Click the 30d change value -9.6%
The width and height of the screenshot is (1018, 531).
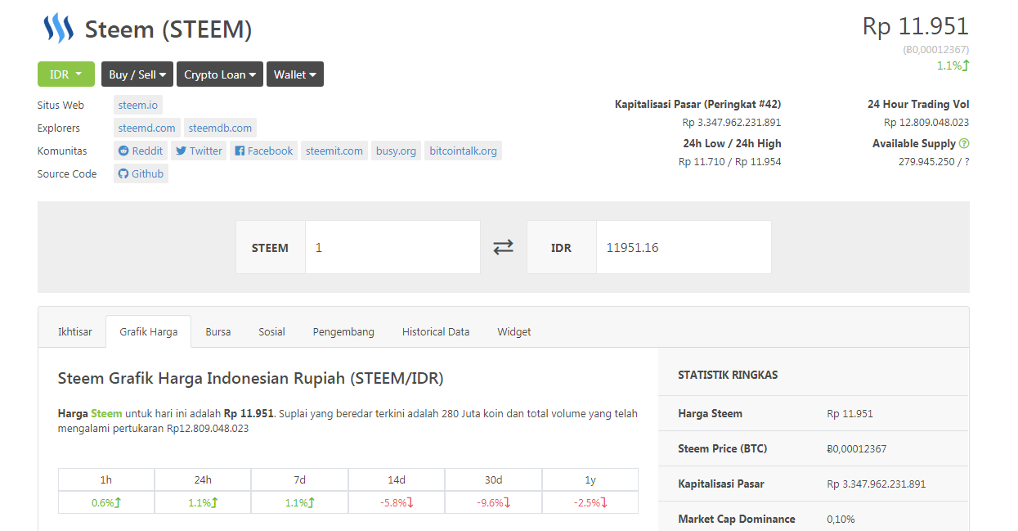(493, 502)
